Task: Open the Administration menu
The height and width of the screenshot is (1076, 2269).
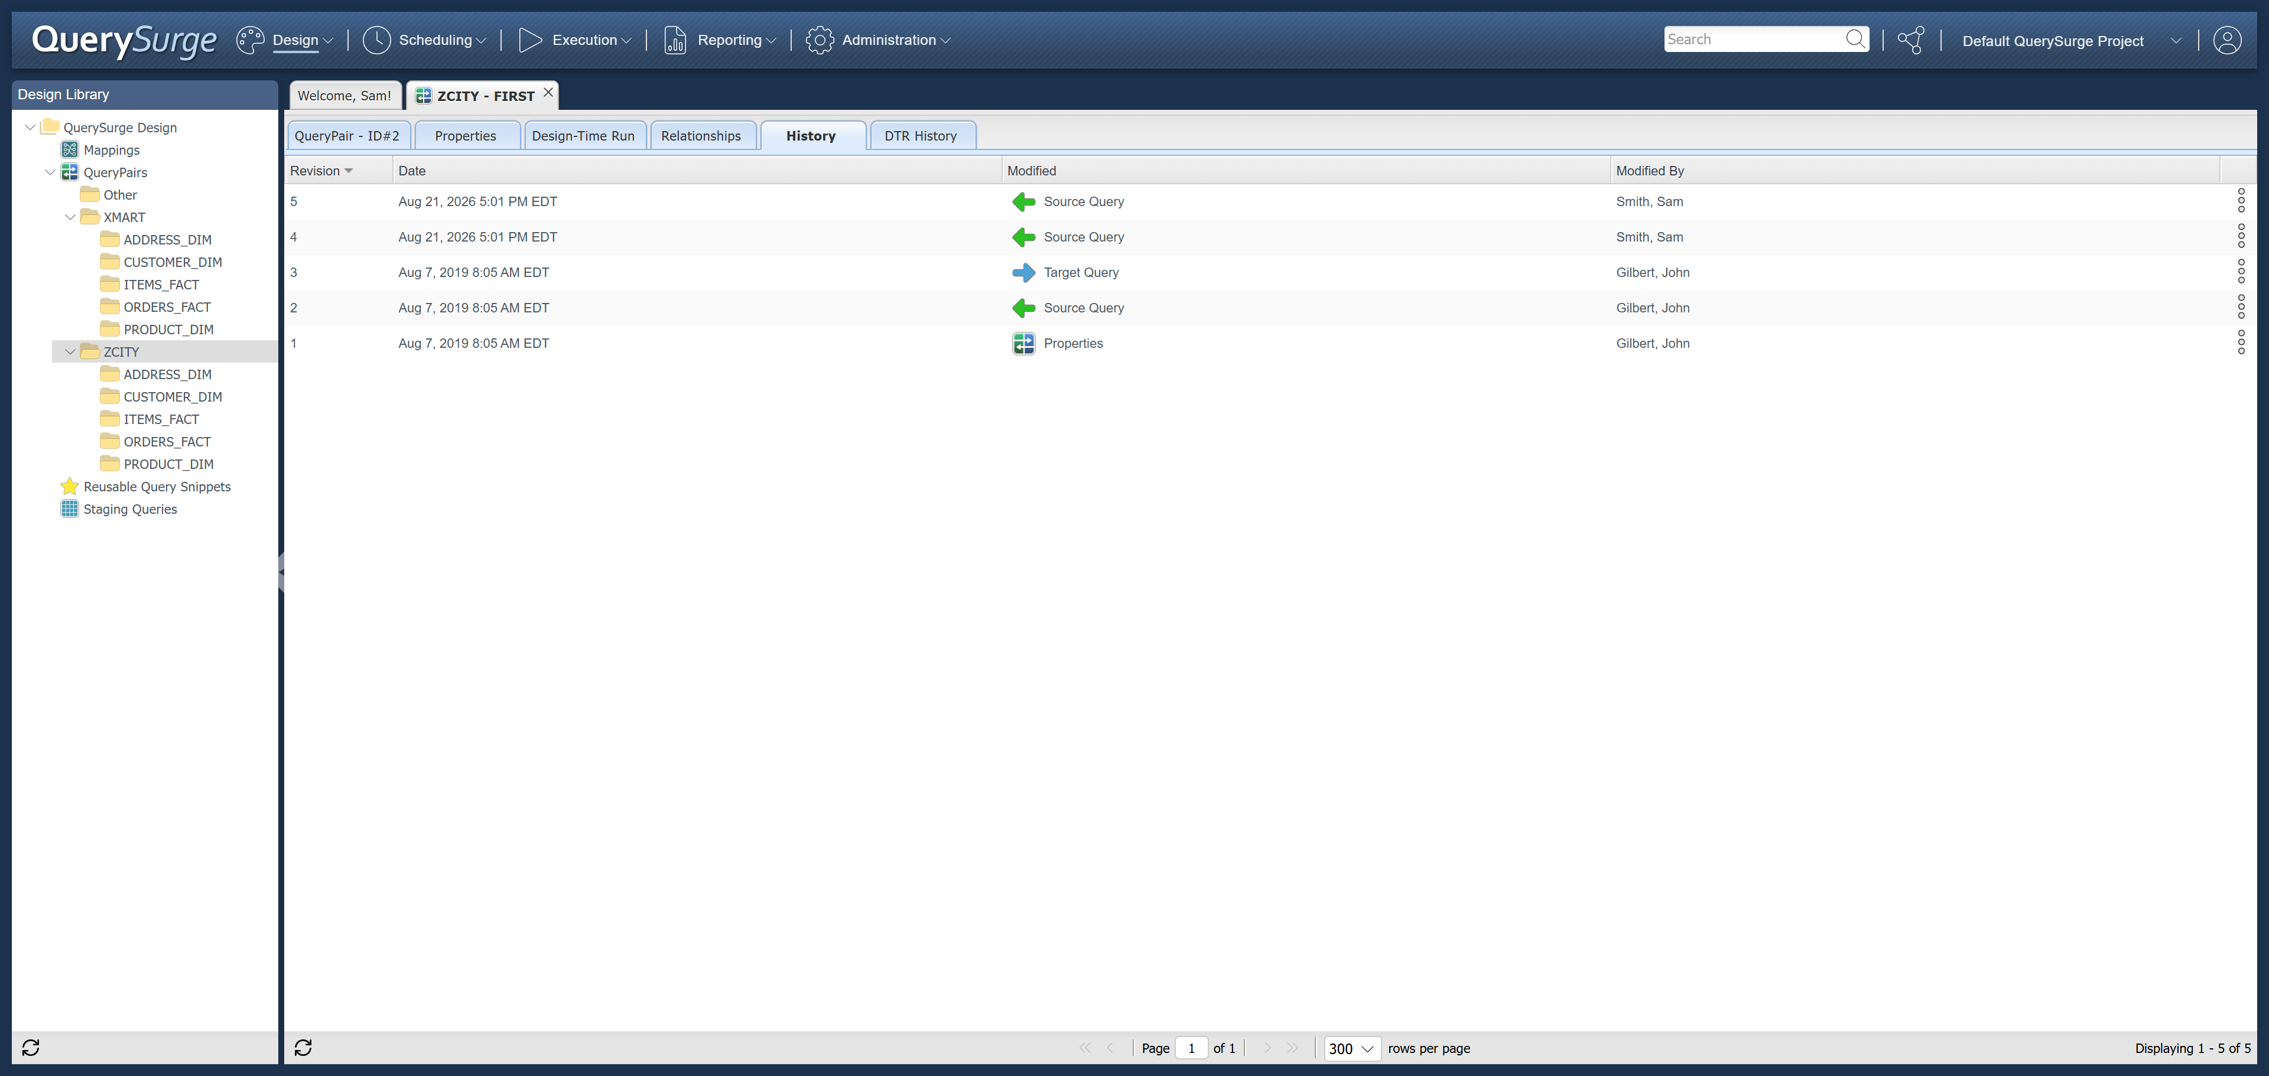Action: pyautogui.click(x=896, y=40)
